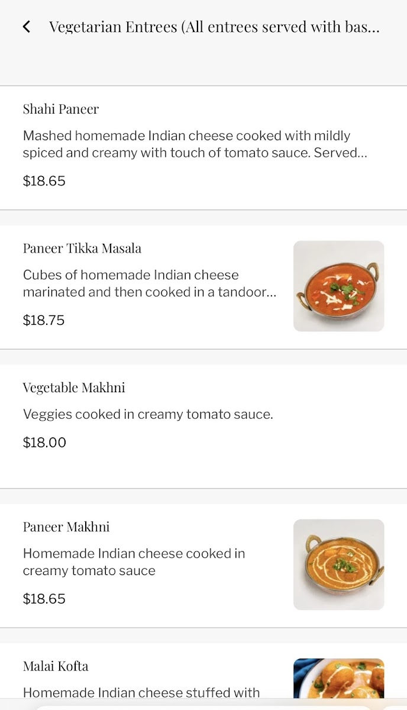Tap the Vegetable Makhni item name
Image resolution: width=407 pixels, height=710 pixels.
pos(73,388)
